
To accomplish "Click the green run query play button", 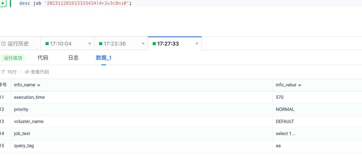I will (3, 3).
